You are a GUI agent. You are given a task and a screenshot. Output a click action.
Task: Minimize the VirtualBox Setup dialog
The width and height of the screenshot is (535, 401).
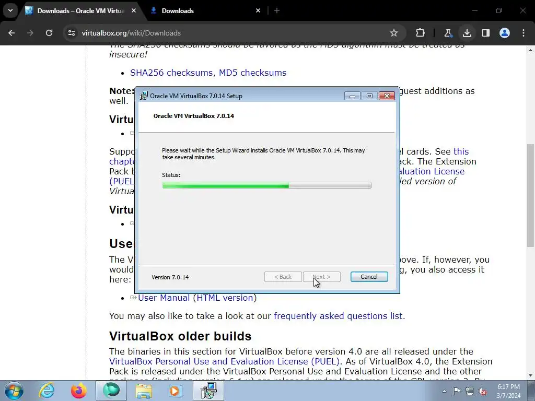pos(352,96)
